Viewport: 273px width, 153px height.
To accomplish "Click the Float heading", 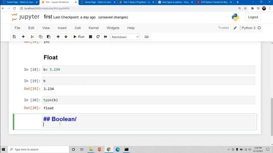I will pos(51,57).
